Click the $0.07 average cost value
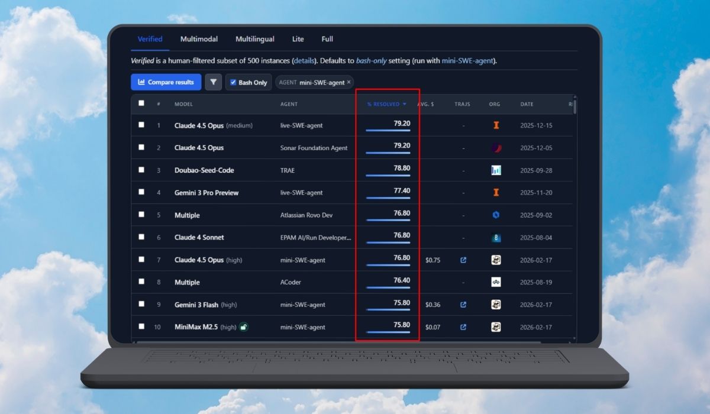The image size is (710, 414). coord(433,327)
